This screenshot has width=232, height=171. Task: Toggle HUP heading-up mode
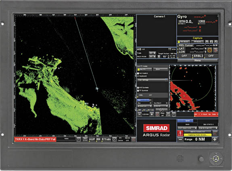(x=92, y=139)
